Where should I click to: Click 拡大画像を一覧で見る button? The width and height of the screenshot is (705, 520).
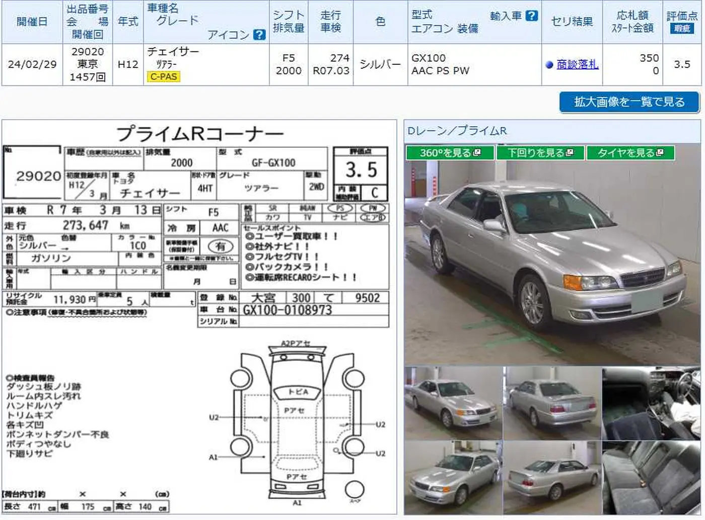click(x=629, y=102)
